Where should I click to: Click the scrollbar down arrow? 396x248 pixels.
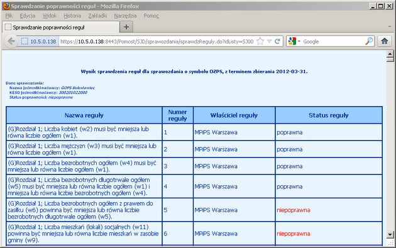(x=390, y=234)
